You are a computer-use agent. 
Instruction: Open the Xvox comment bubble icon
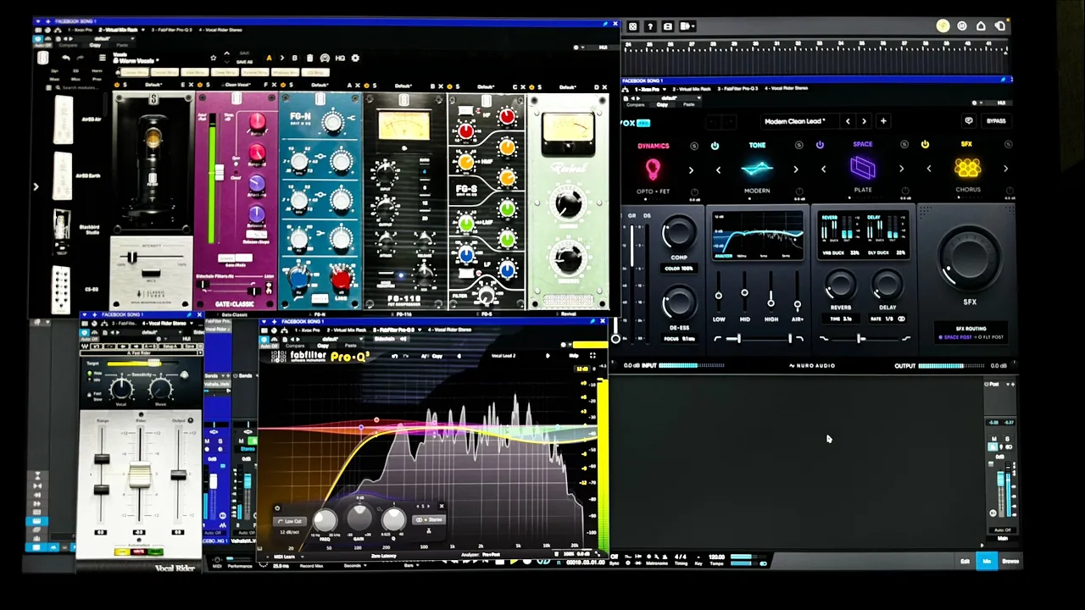point(969,120)
